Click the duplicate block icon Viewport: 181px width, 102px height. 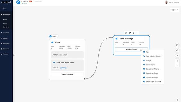(x=130, y=33)
